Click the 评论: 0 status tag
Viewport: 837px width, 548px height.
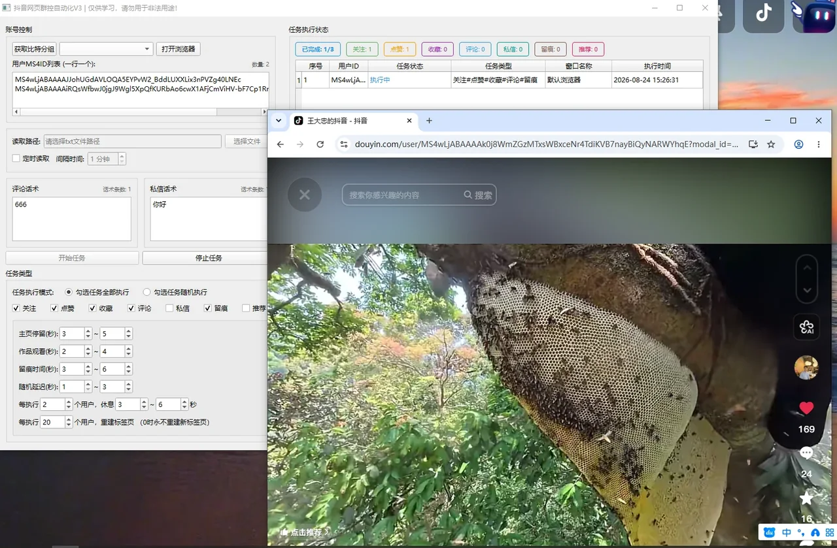click(x=475, y=49)
